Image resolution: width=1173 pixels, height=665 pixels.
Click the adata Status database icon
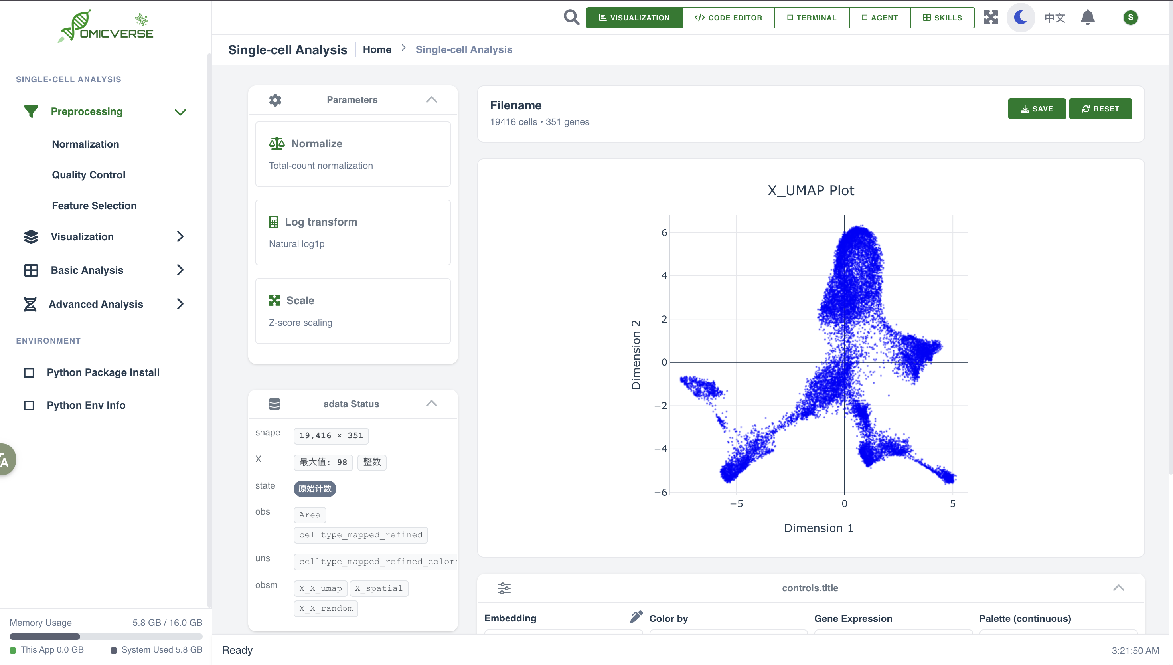pos(274,404)
